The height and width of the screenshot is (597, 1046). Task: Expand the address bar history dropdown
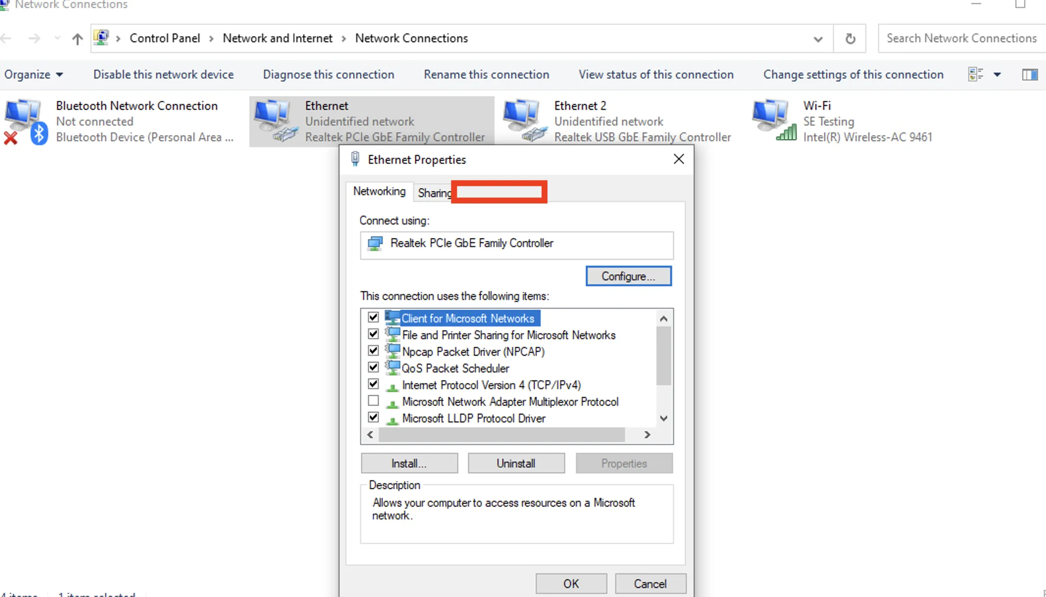(x=818, y=39)
